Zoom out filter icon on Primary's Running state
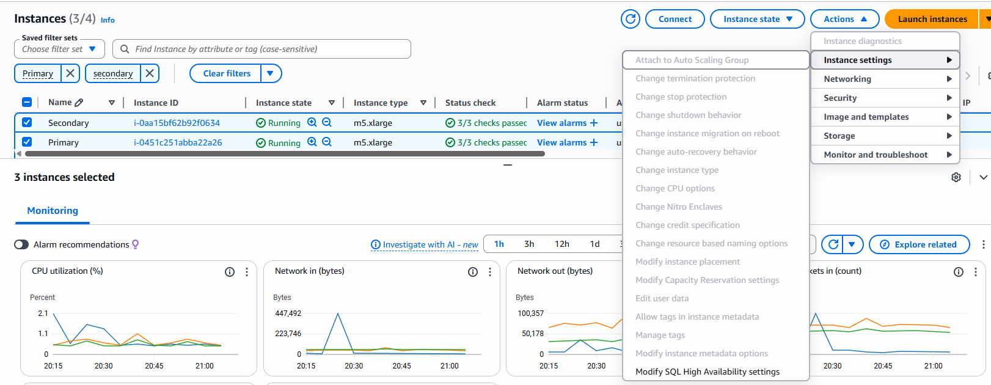The height and width of the screenshot is (385, 991). pos(327,142)
